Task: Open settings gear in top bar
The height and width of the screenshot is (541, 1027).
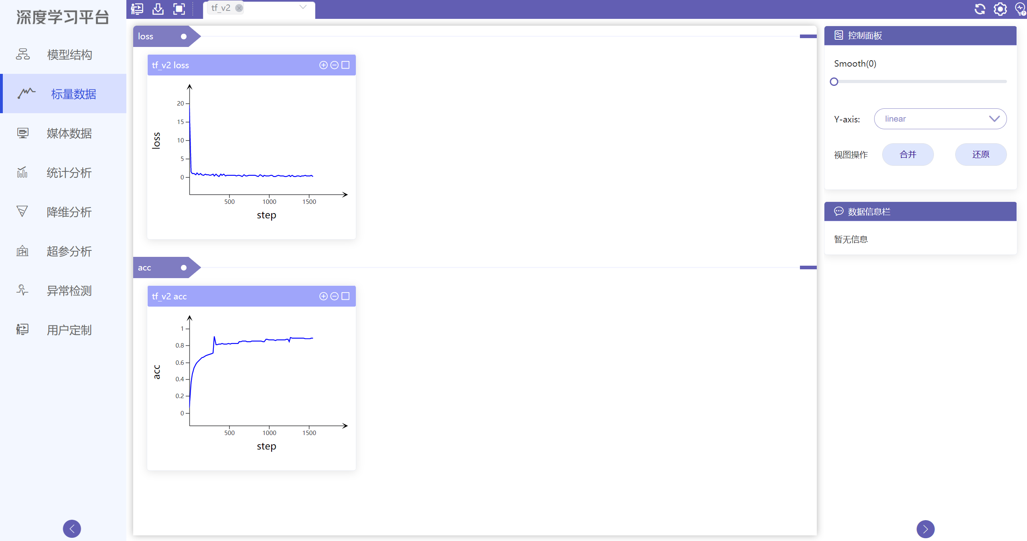Action: click(x=1000, y=9)
